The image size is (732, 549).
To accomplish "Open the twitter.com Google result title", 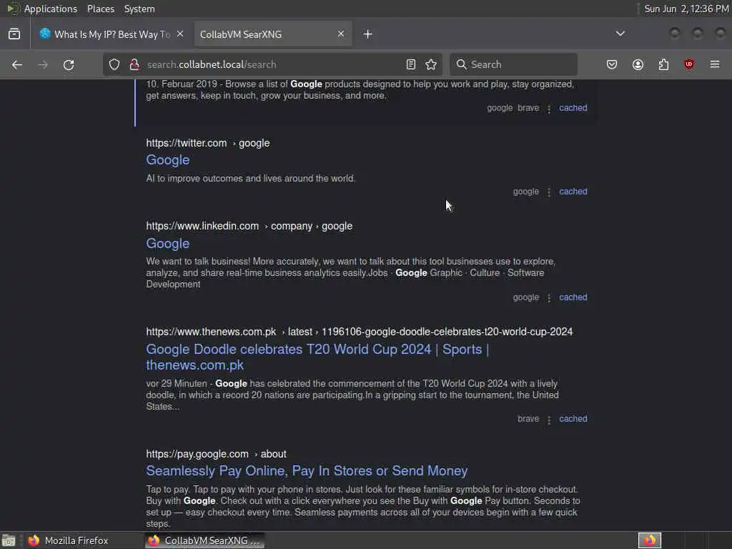I will click(x=167, y=160).
